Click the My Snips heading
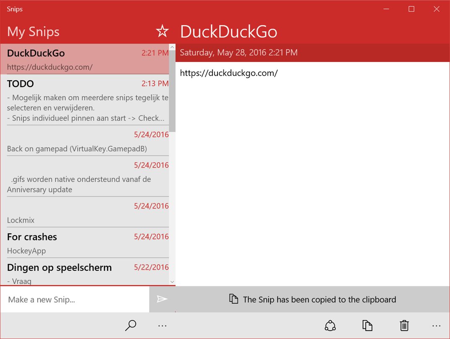450x339 pixels. [33, 31]
